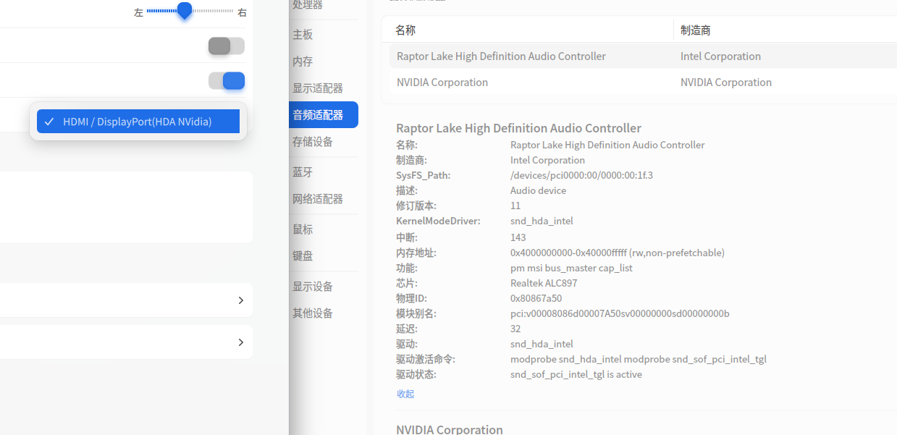Go to the 显示适配器 category
897x435 pixels.
tap(318, 88)
